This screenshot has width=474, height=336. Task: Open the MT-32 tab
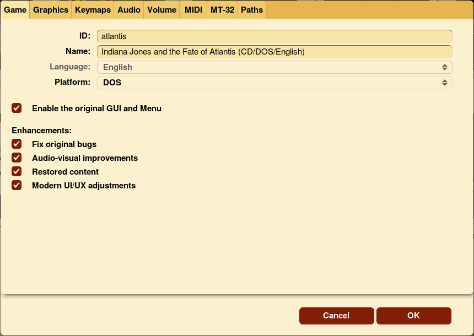click(223, 10)
